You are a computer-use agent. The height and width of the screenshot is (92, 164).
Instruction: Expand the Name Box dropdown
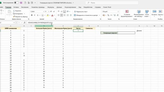14,22
